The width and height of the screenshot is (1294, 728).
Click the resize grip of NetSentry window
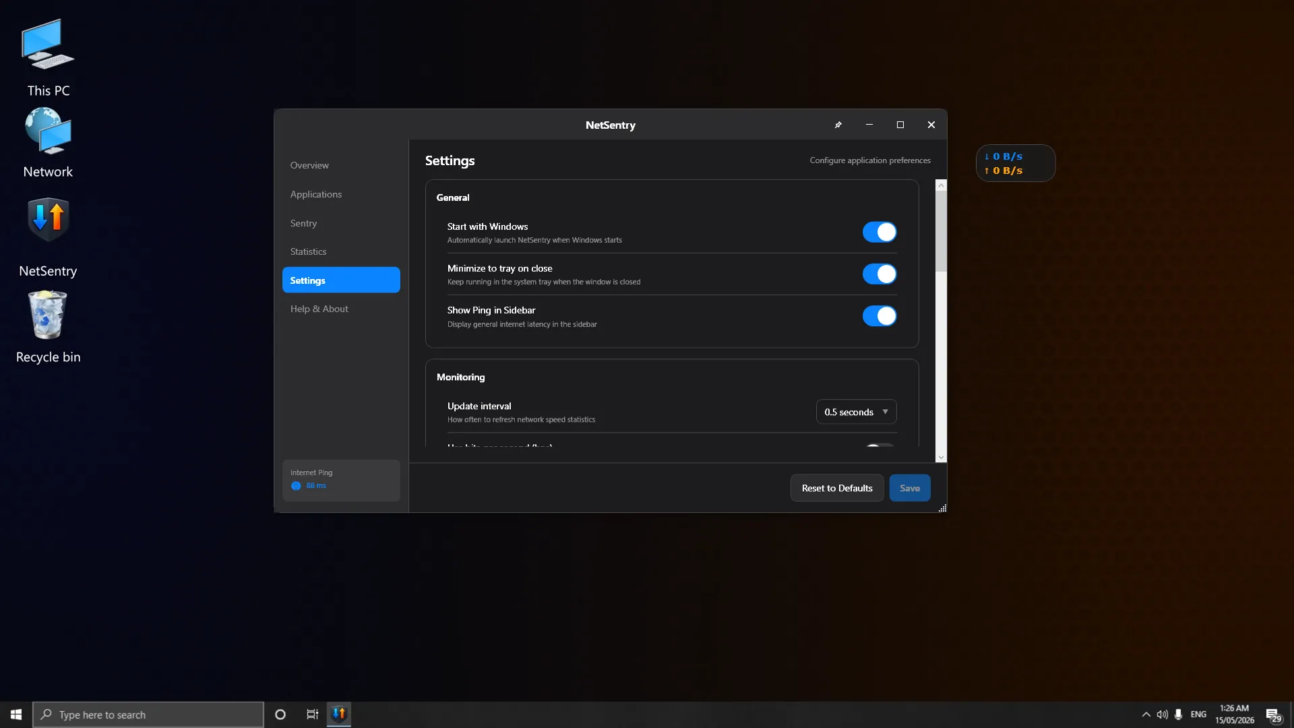click(942, 508)
